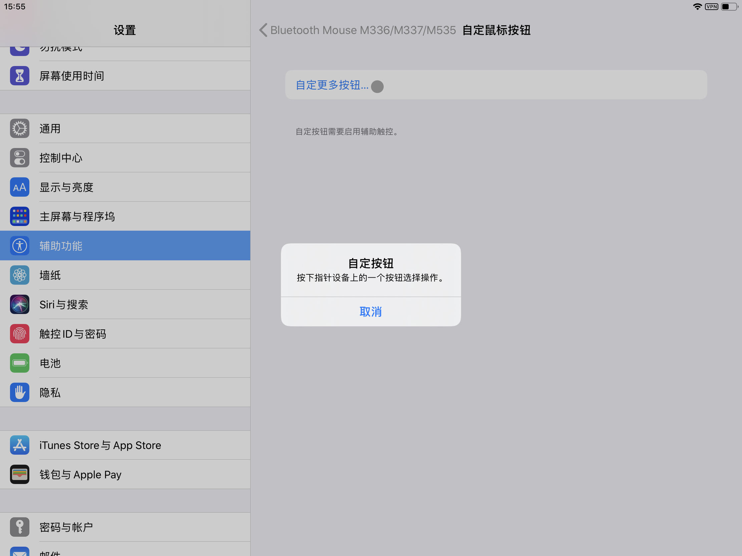Select the 触控 ID与密码 fingerprint icon

pyautogui.click(x=19, y=333)
